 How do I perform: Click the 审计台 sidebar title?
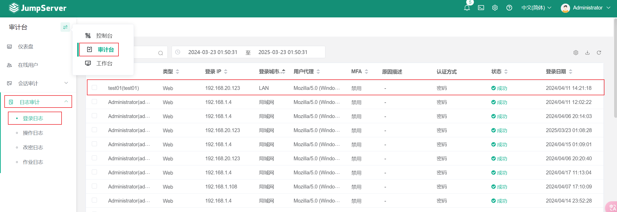coord(18,27)
